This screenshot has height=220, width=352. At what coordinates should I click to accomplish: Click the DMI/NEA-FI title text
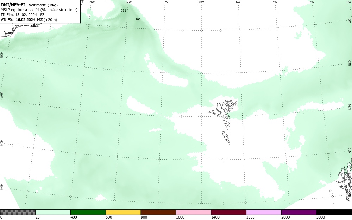13,5
